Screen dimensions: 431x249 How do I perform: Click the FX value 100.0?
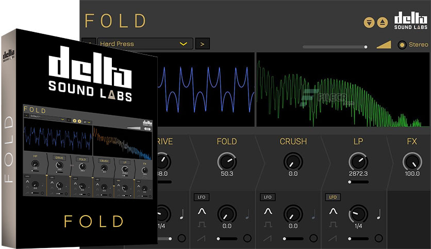(412, 173)
